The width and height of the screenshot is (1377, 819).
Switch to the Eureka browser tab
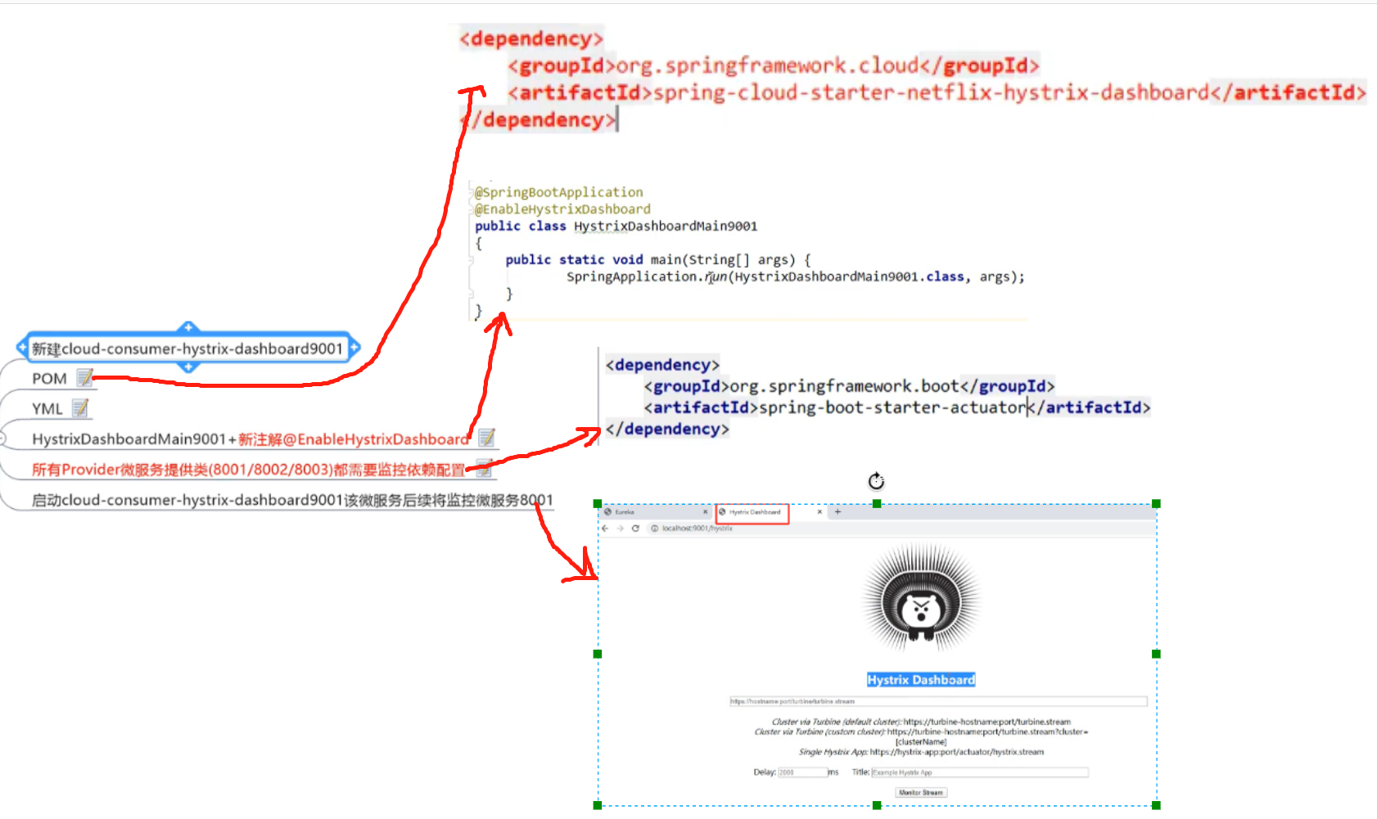[655, 512]
